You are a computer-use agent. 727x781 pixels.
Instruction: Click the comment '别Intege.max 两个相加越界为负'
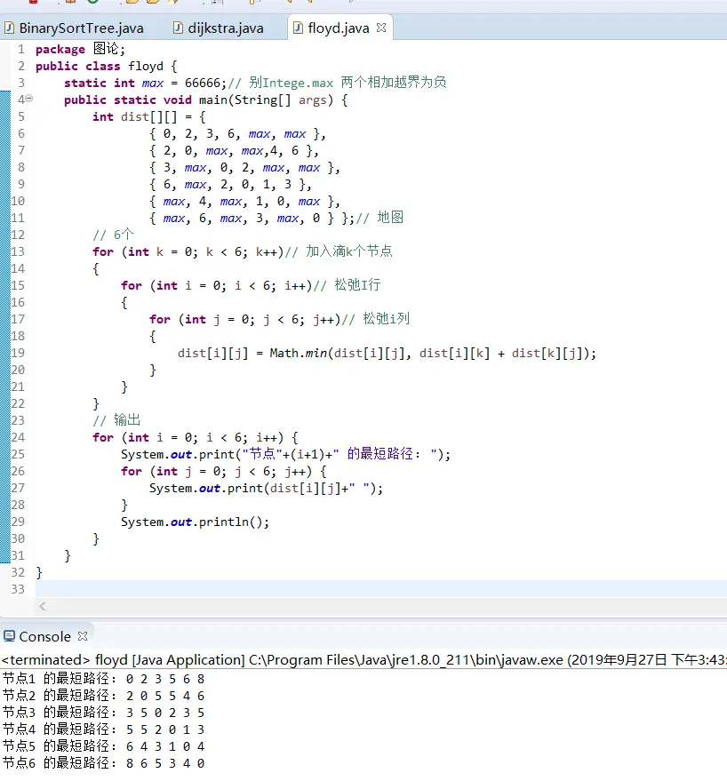pos(348,82)
